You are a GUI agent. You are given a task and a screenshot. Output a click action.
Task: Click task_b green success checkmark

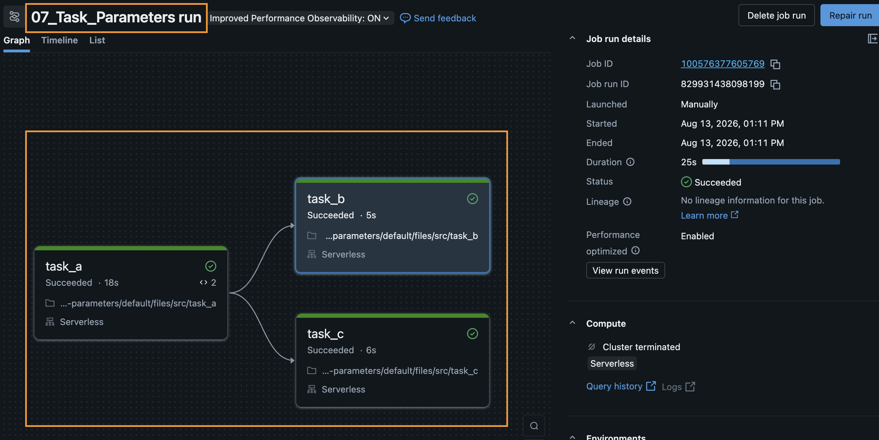click(472, 199)
